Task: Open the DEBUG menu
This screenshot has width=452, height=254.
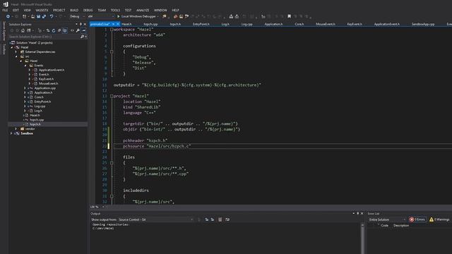Action: (88, 10)
